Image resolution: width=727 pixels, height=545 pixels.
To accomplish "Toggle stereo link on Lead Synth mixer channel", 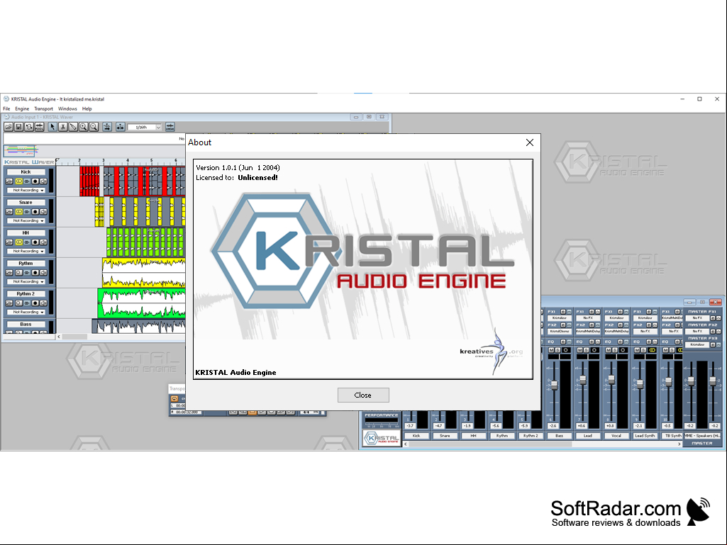I will tap(652, 350).
